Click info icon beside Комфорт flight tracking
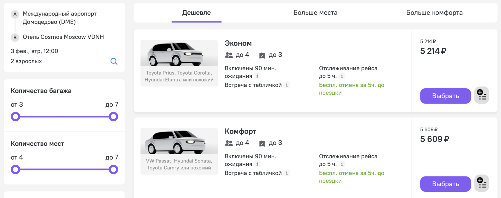The width and height of the screenshot is (501, 198). (342, 164)
